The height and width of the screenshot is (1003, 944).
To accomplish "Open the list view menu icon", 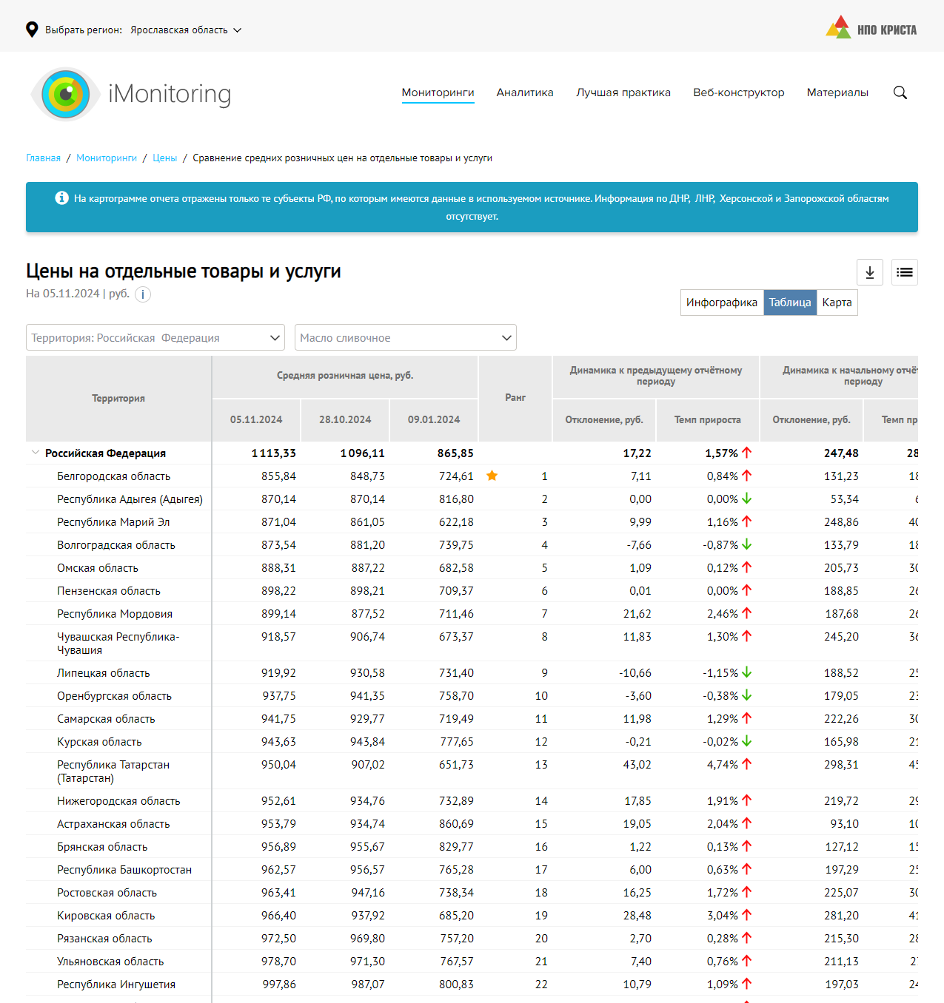I will (904, 272).
